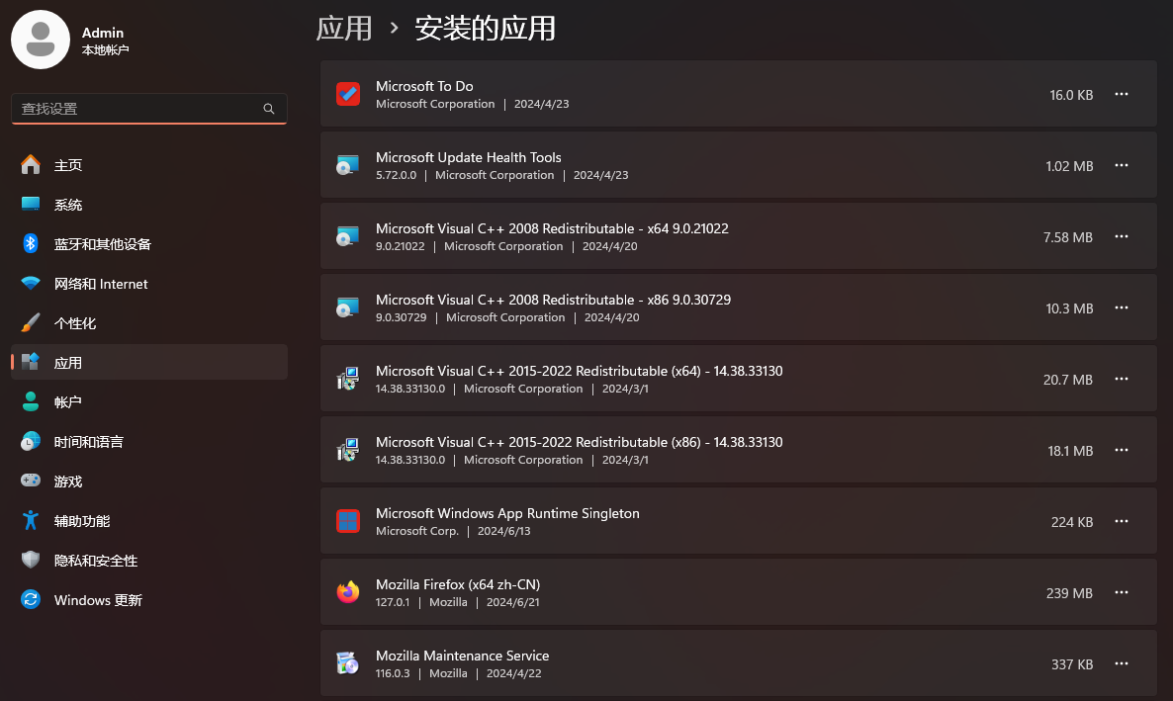Click the Admin user profile
Image resolution: width=1173 pixels, height=701 pixels.
tap(41, 40)
